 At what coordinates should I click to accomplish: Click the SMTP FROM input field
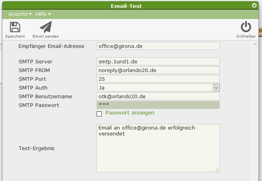pyautogui.click(x=158, y=70)
